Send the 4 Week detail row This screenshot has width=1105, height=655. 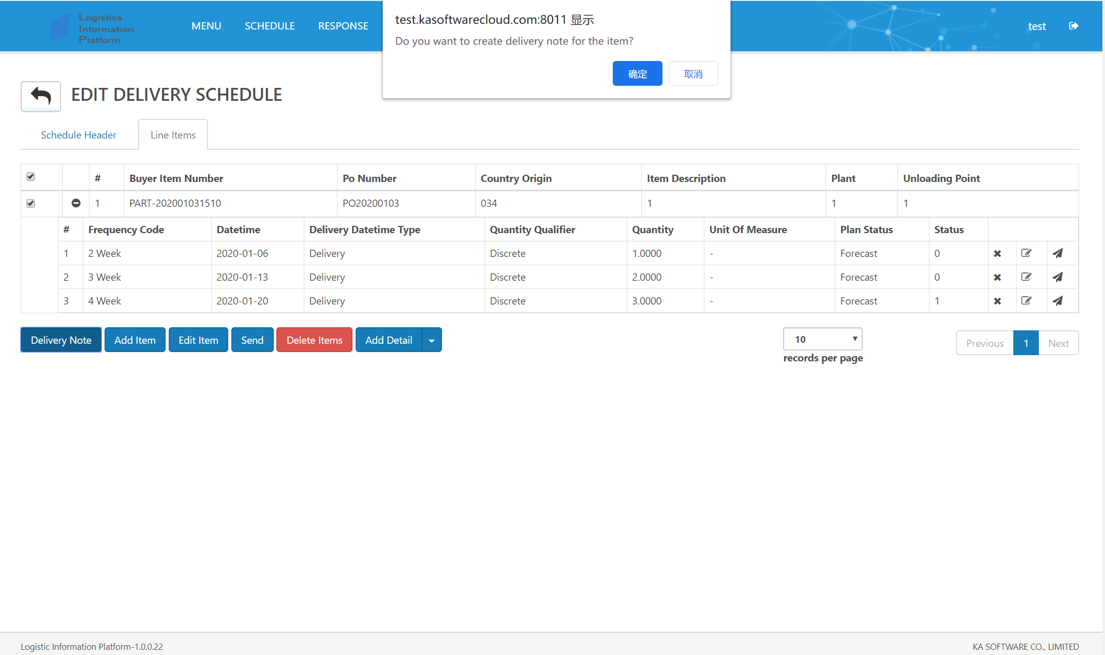click(x=1058, y=301)
